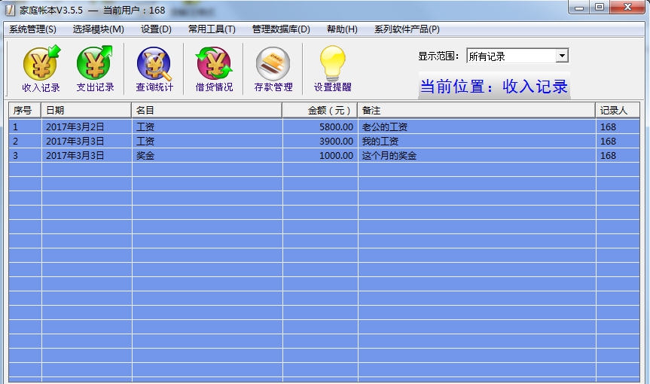The height and width of the screenshot is (384, 650).
Task: Select row number 1 cell
Action: (26, 126)
